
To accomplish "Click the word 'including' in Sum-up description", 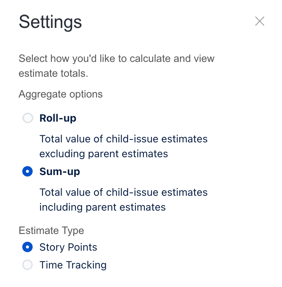I will click(x=61, y=207).
